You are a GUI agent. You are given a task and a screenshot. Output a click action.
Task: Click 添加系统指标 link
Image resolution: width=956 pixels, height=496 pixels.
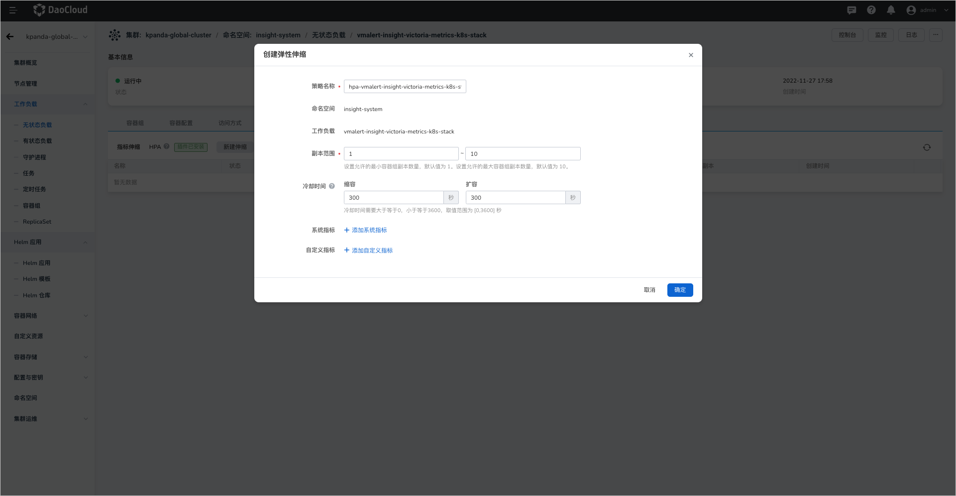[365, 230]
